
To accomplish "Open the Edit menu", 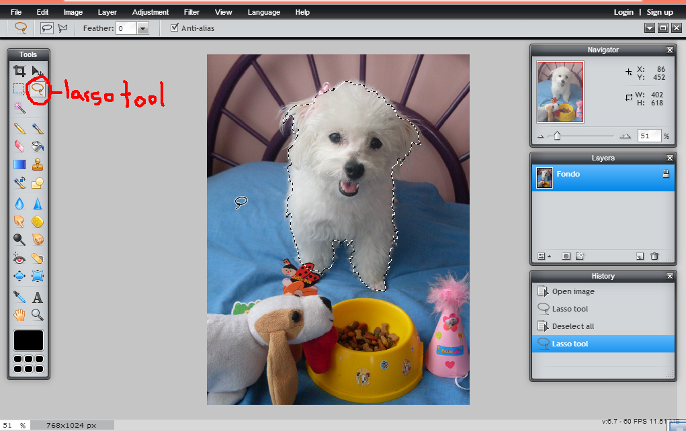I will coord(42,12).
